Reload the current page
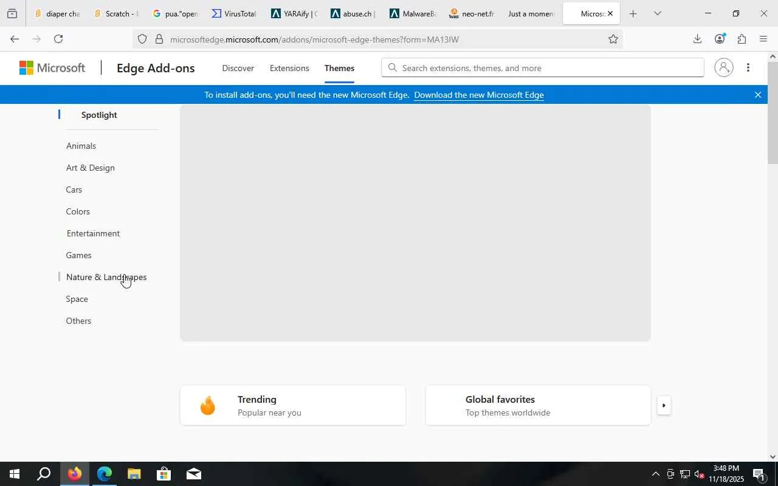This screenshot has height=486, width=778. (x=58, y=39)
